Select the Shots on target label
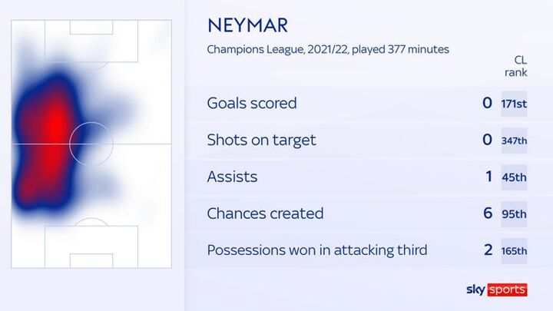Screen dimensions: 553x311 point(261,140)
